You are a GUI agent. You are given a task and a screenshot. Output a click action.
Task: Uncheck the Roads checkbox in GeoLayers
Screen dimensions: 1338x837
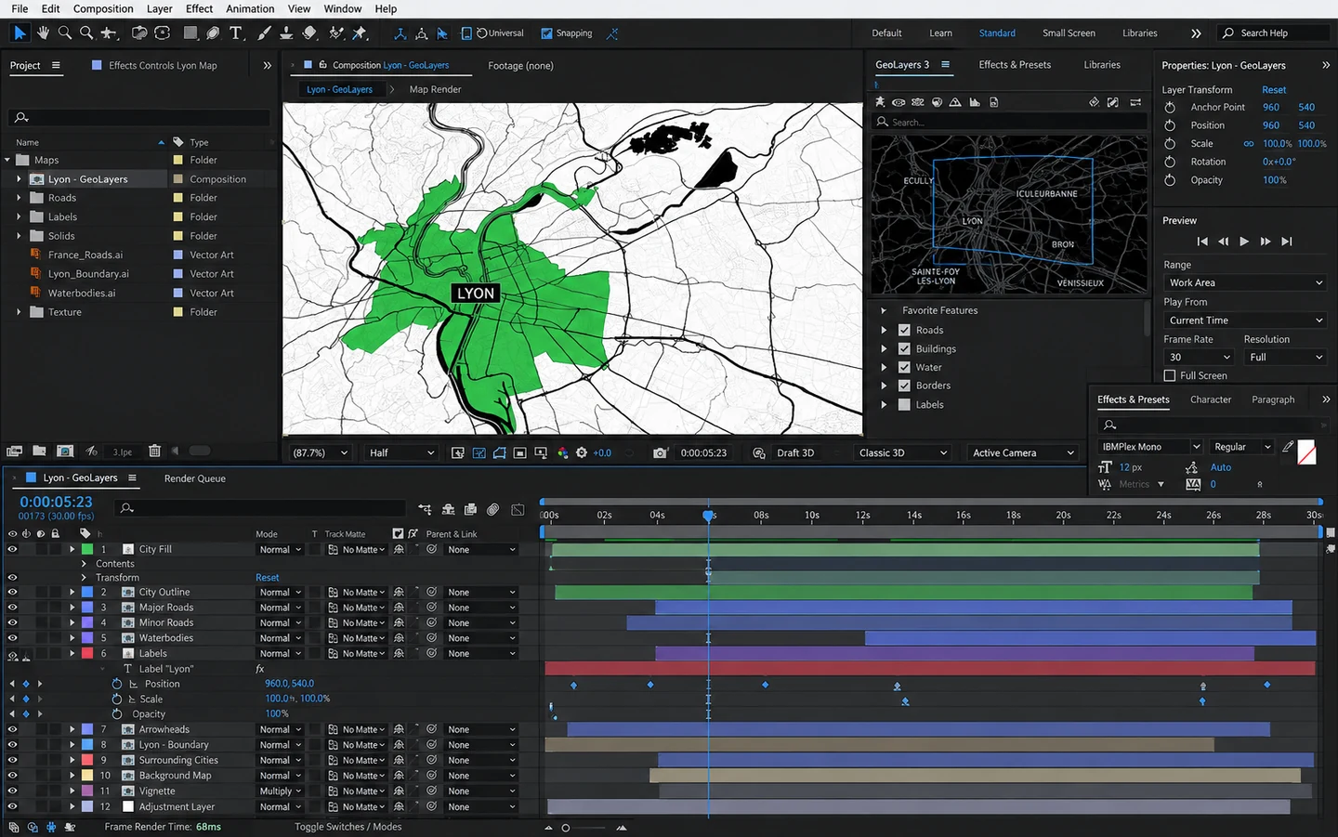pyautogui.click(x=904, y=330)
